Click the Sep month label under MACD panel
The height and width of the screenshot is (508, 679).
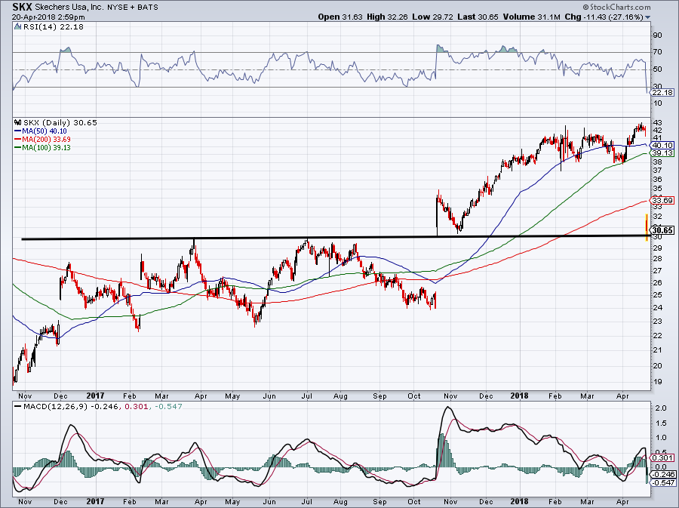coord(379,502)
